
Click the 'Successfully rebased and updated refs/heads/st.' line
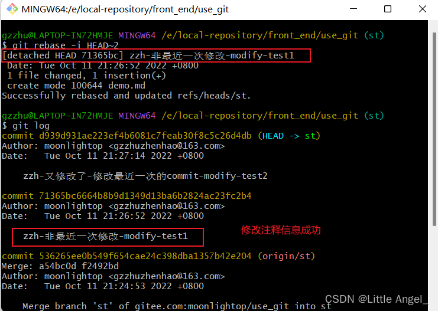tap(126, 96)
